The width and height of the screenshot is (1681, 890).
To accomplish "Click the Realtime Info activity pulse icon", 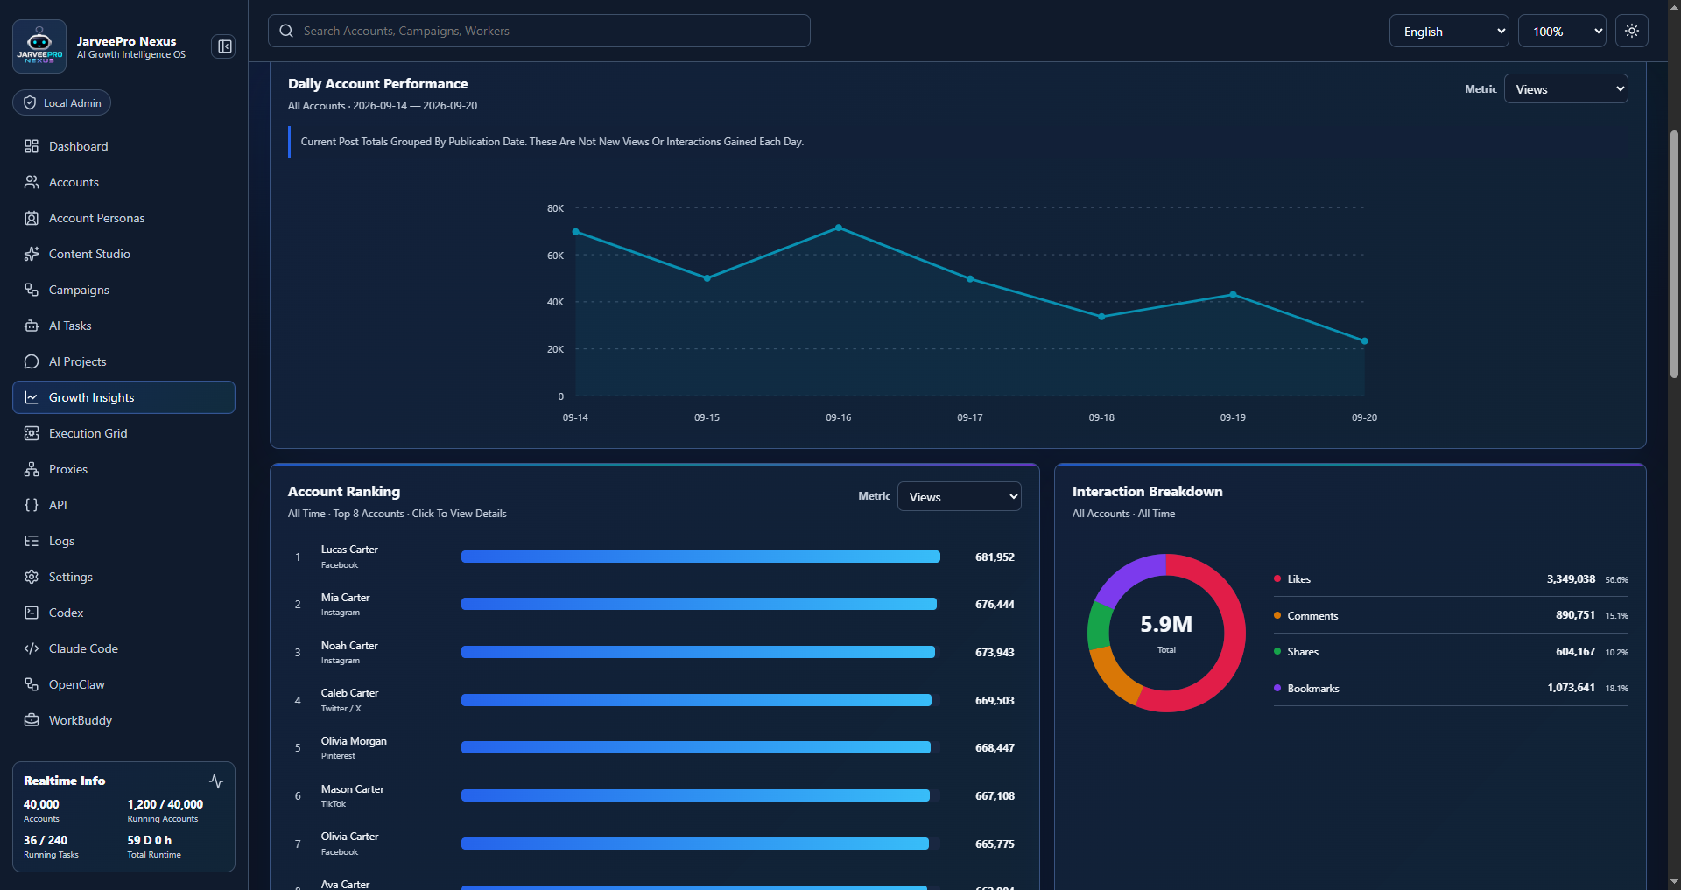I will pos(216,781).
